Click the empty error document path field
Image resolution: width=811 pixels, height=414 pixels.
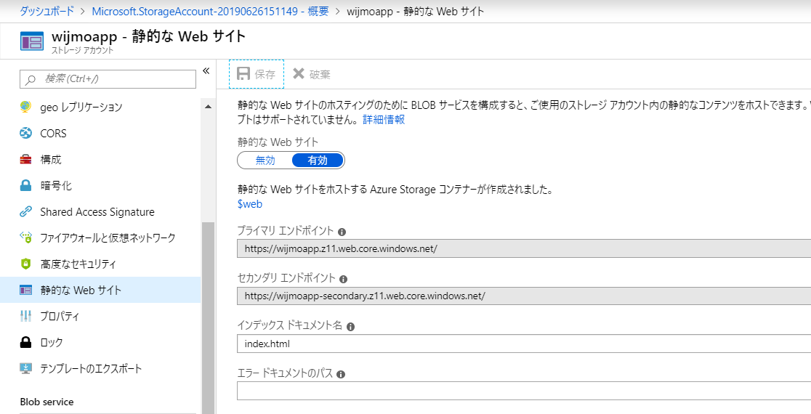pos(524,391)
